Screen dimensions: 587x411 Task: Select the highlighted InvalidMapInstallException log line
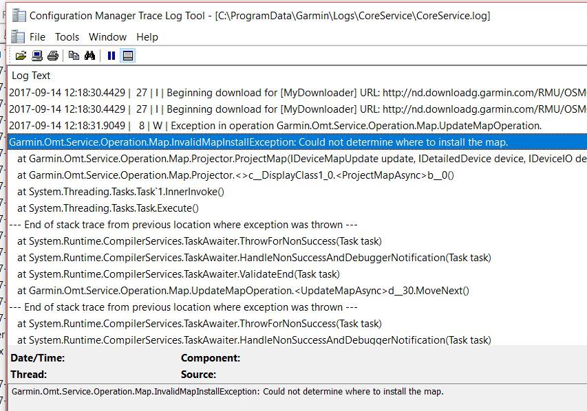[x=297, y=142]
